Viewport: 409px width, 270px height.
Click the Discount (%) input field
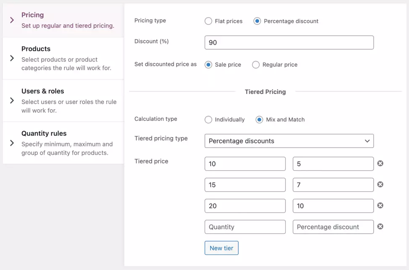click(x=289, y=42)
